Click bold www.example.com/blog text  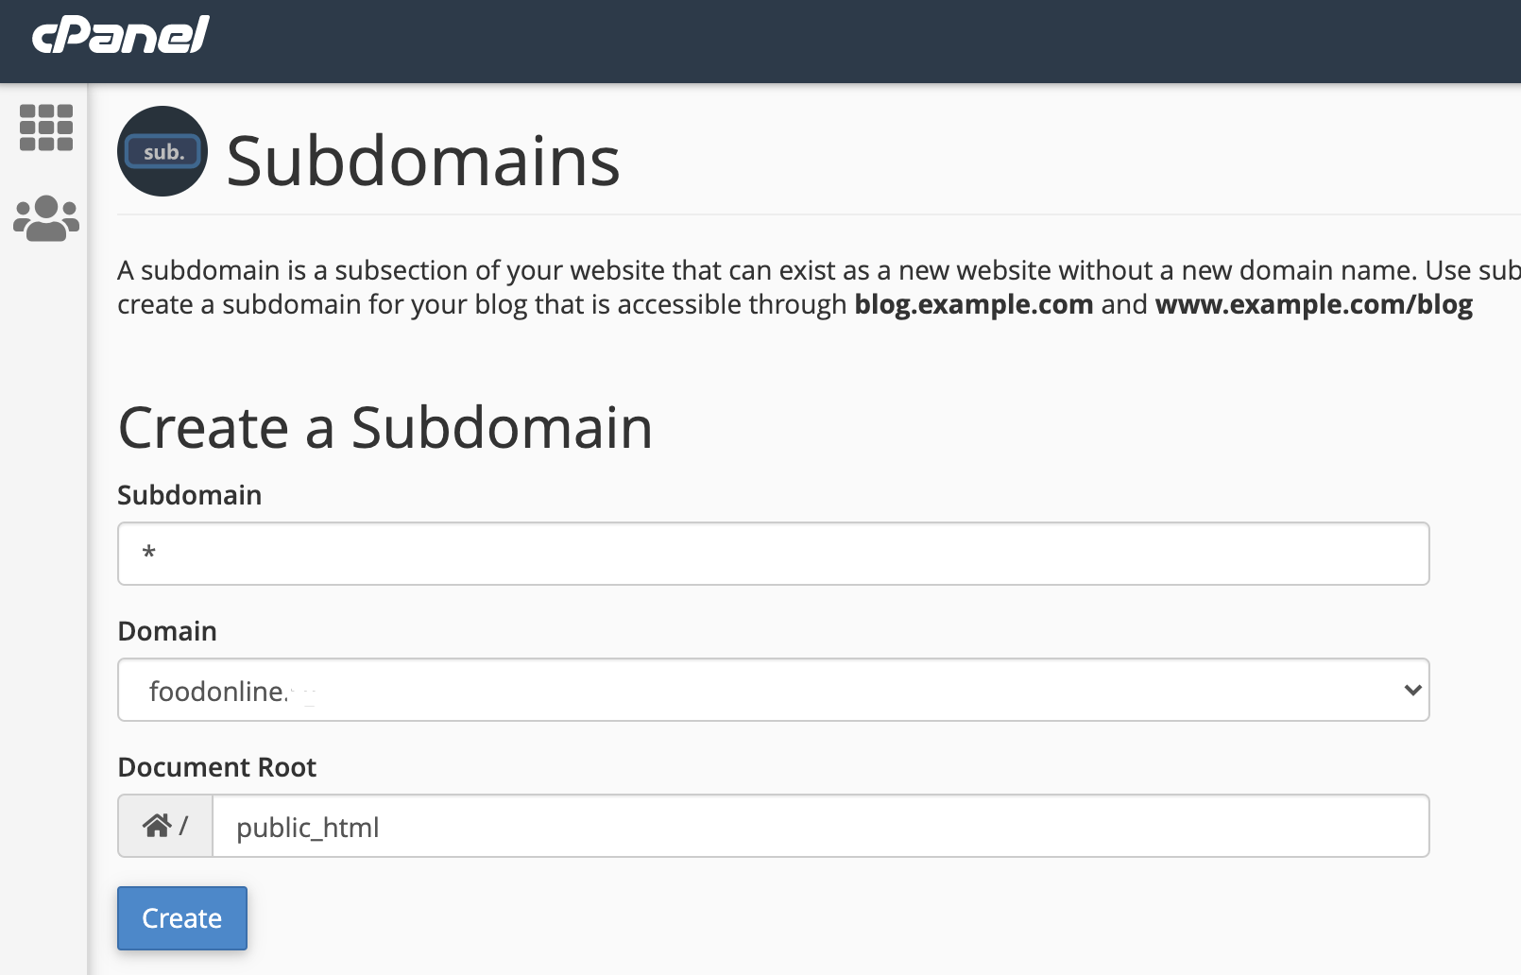pos(1313,304)
